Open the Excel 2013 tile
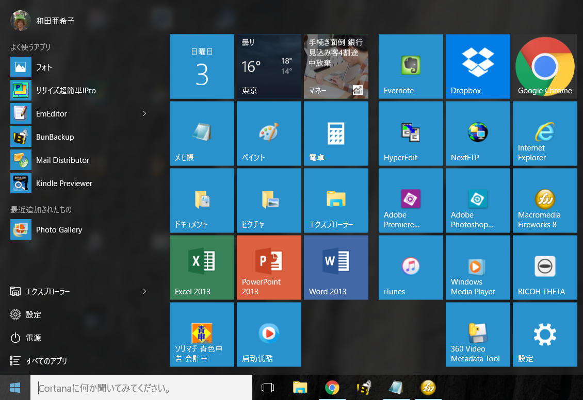 click(202, 268)
